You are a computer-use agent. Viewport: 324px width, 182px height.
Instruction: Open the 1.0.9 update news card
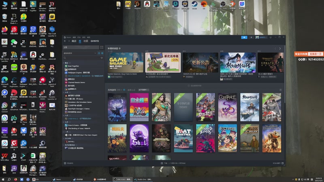[x=271, y=63]
